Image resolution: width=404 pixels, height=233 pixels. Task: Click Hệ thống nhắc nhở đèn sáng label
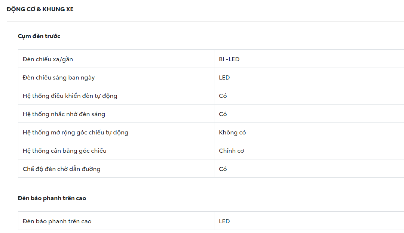pos(64,114)
